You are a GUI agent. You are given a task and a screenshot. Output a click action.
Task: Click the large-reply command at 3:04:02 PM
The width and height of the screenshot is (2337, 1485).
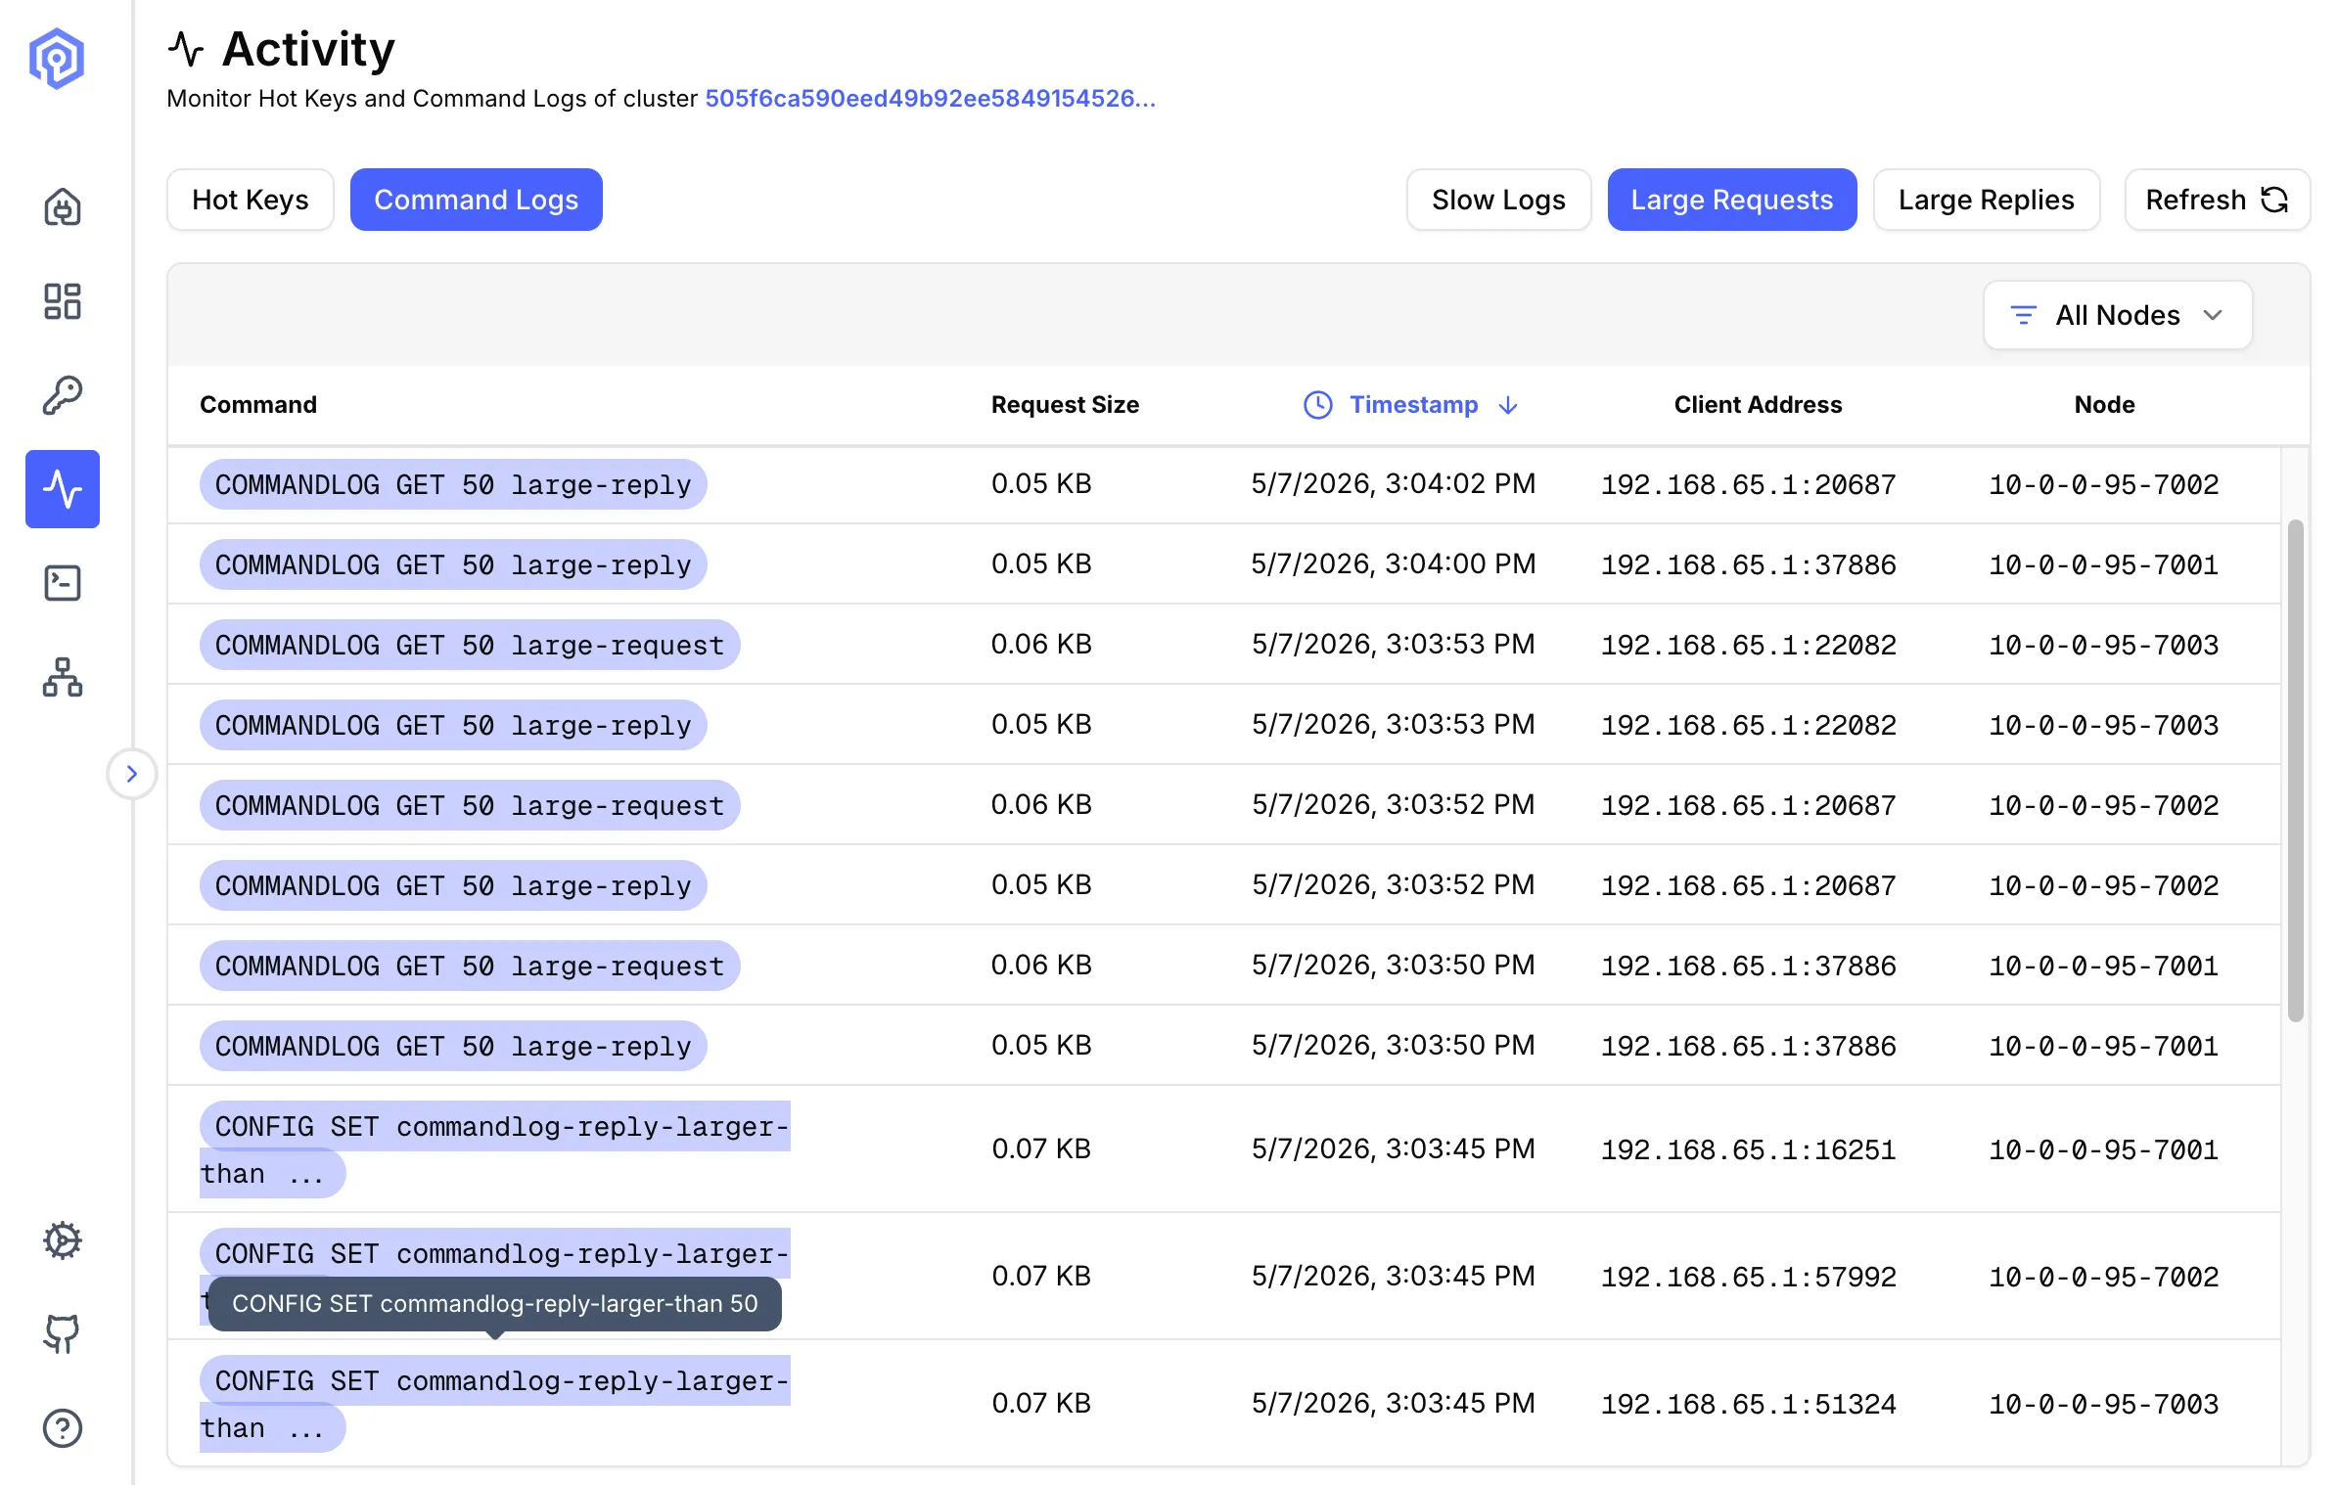point(453,484)
